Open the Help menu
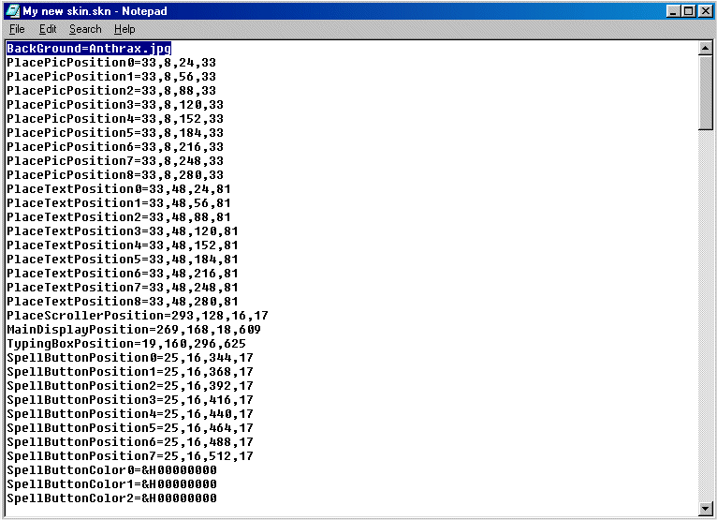717x520 pixels. click(x=124, y=29)
